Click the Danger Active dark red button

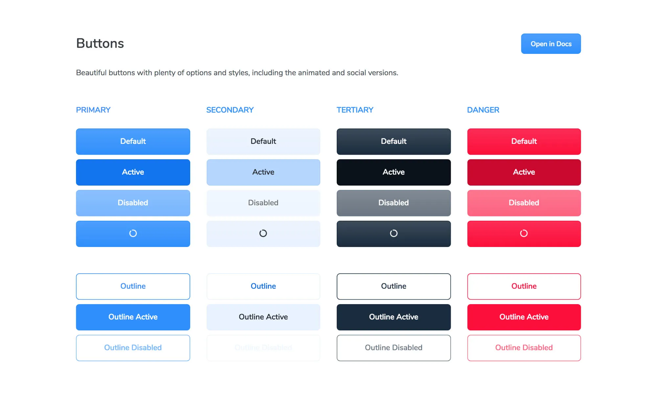click(524, 172)
